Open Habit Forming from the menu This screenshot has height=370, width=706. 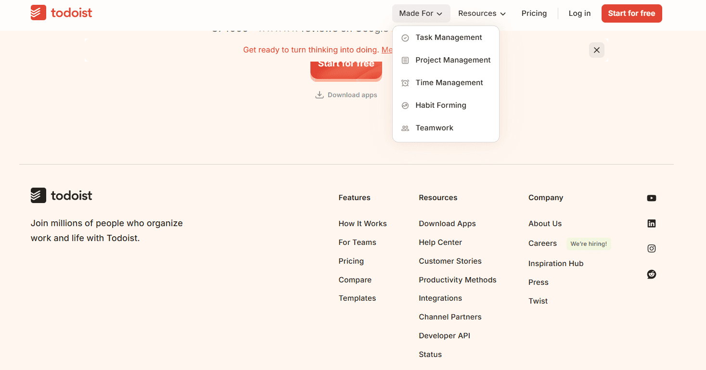tap(446, 105)
